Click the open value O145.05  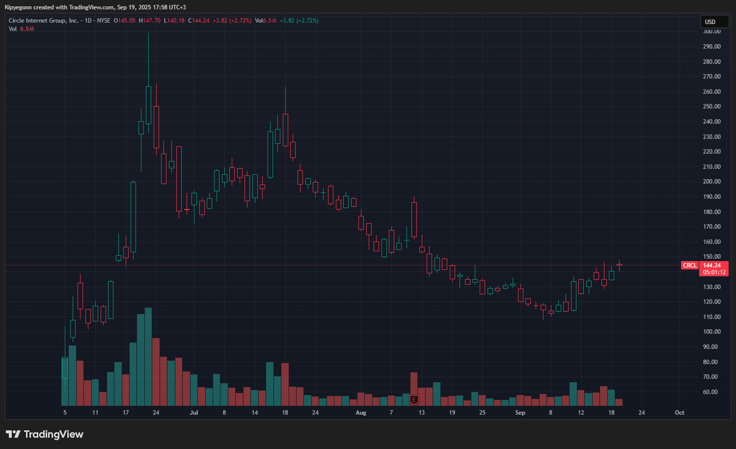pyautogui.click(x=125, y=21)
